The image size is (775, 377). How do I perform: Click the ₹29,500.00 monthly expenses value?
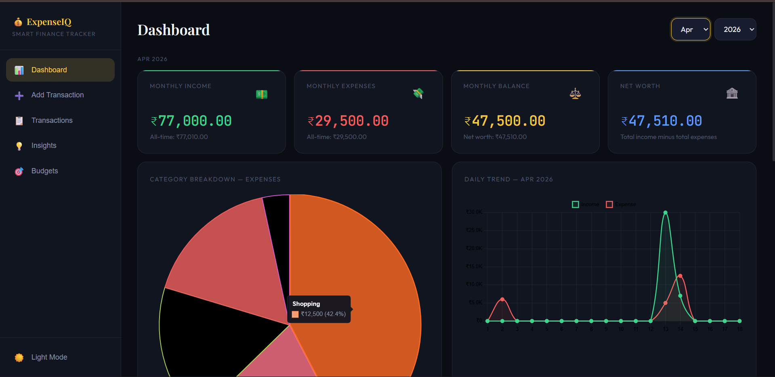348,121
